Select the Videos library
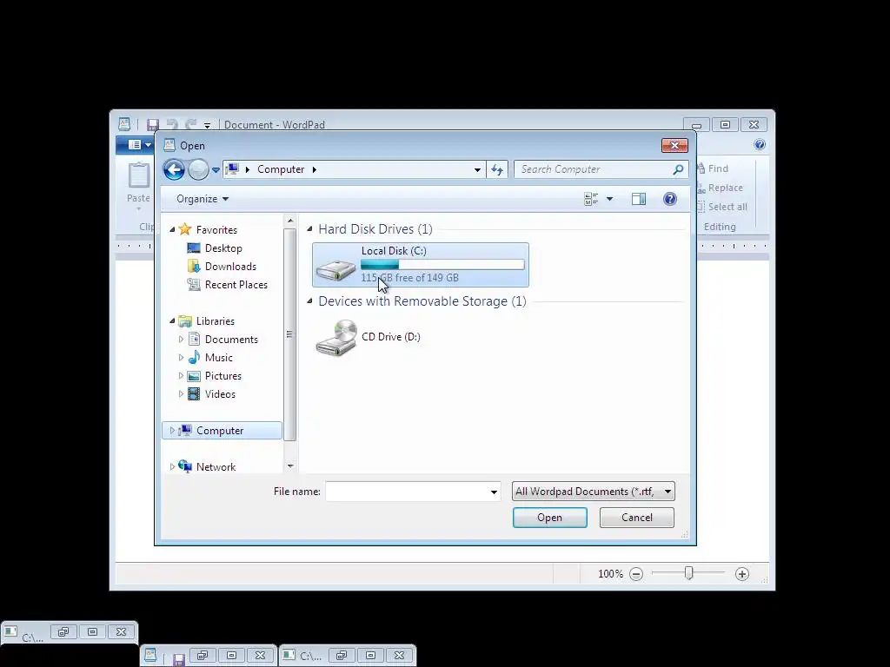Screen dimensions: 890x667 220,394
